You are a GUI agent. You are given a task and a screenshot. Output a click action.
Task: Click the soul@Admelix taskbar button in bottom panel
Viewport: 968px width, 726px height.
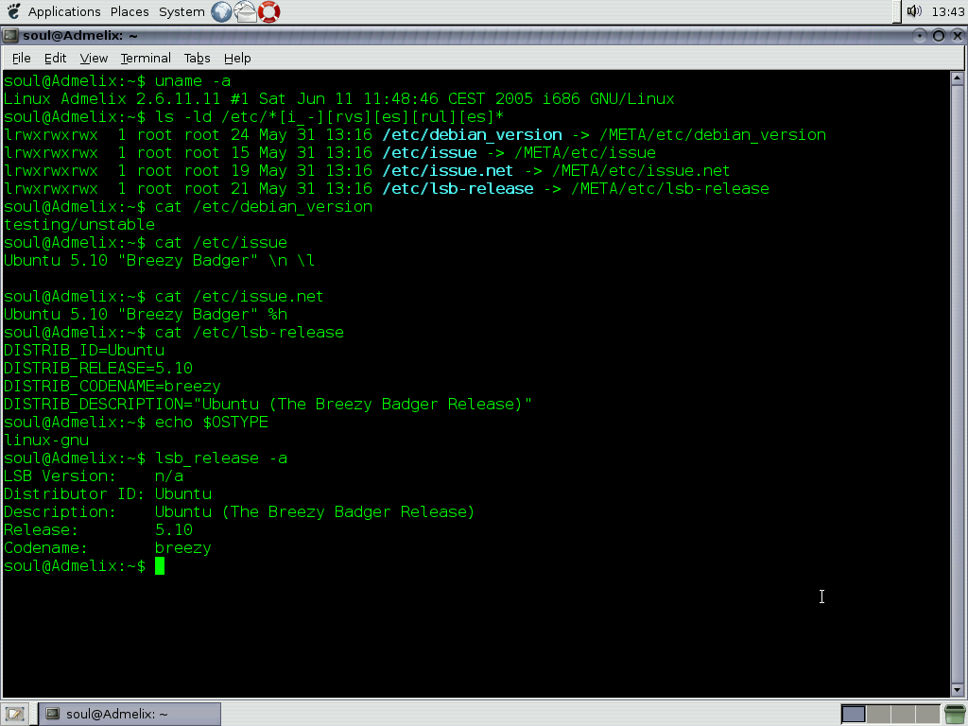130,715
